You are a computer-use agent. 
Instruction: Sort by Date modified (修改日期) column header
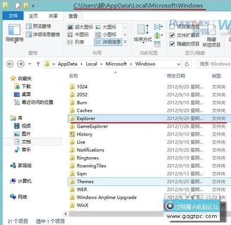(176, 76)
